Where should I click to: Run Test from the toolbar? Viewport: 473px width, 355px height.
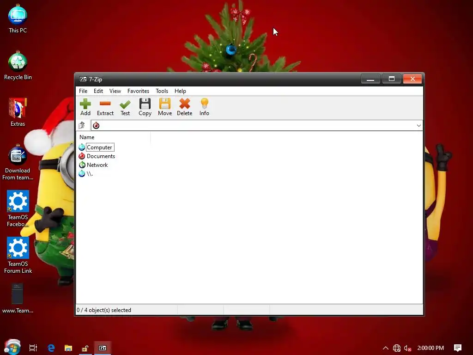click(x=125, y=107)
